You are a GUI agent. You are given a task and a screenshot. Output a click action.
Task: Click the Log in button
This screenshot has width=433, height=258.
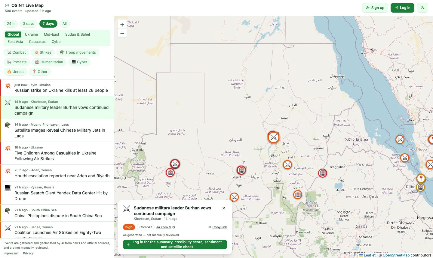(402, 8)
